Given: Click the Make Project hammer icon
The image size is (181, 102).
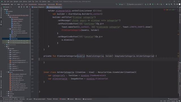Looking at the screenshot, I should (x=117, y=4).
